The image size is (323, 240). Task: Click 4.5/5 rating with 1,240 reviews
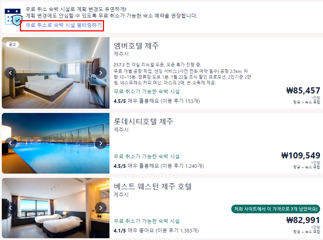[159, 166]
